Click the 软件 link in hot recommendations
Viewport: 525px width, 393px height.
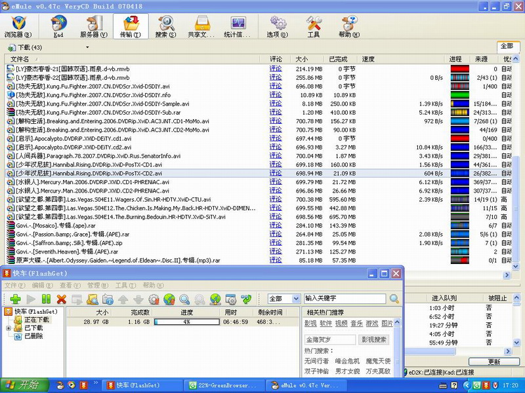(x=325, y=323)
